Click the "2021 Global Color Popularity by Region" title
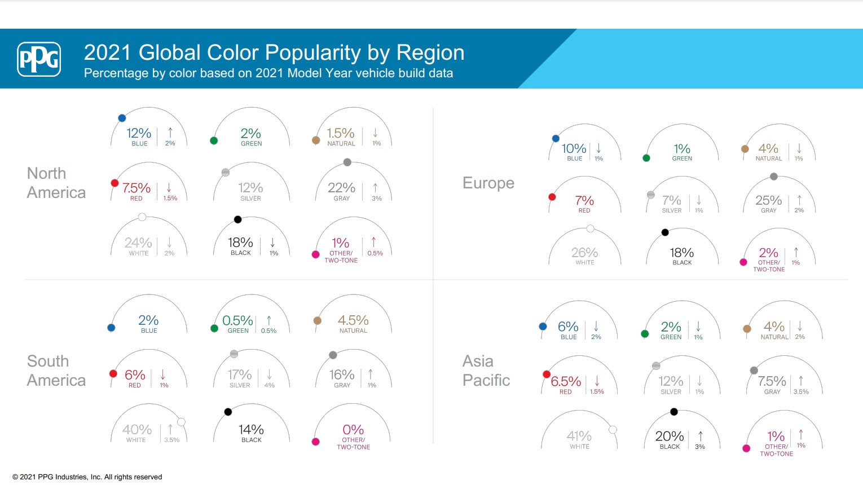Viewport: 863px width, 485px height. point(274,52)
